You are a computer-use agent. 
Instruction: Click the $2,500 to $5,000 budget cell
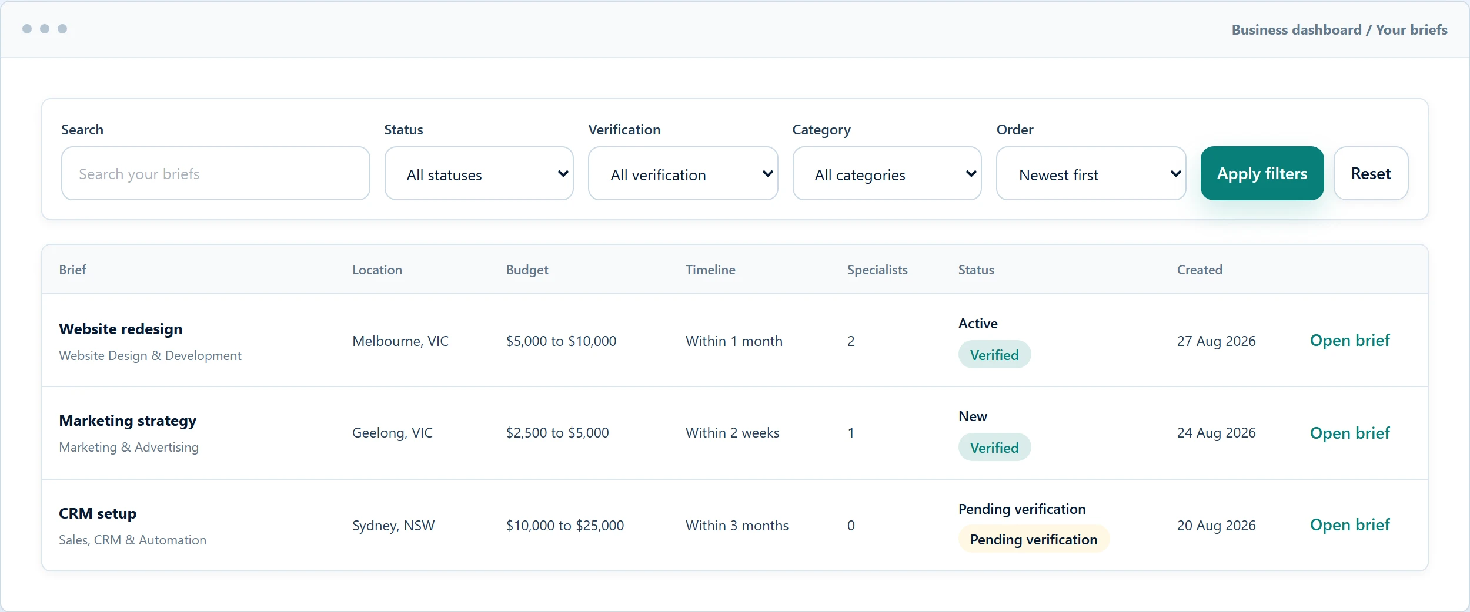pyautogui.click(x=557, y=433)
